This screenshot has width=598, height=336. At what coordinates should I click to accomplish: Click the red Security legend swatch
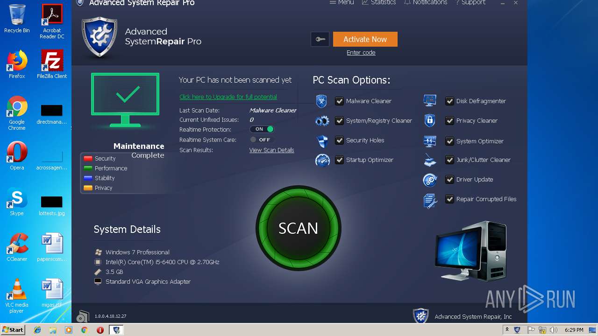click(88, 159)
